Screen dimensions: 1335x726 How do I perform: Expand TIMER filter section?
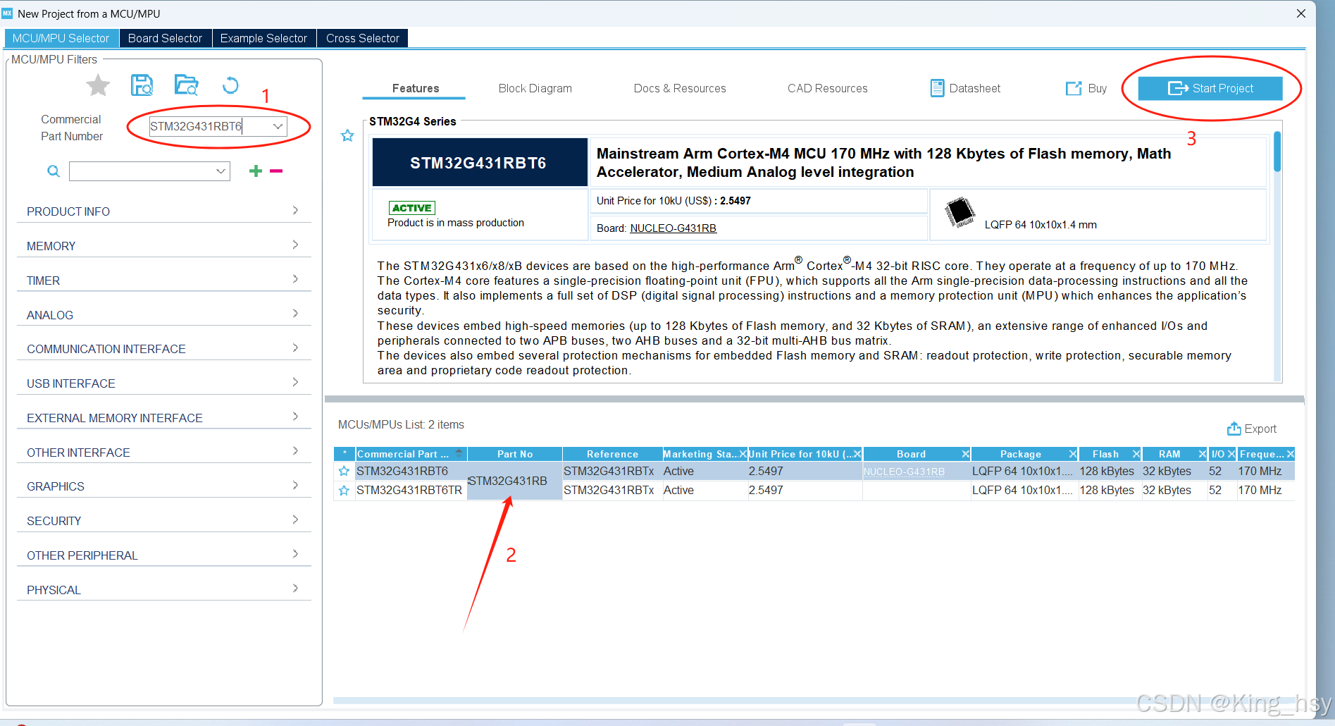[163, 280]
